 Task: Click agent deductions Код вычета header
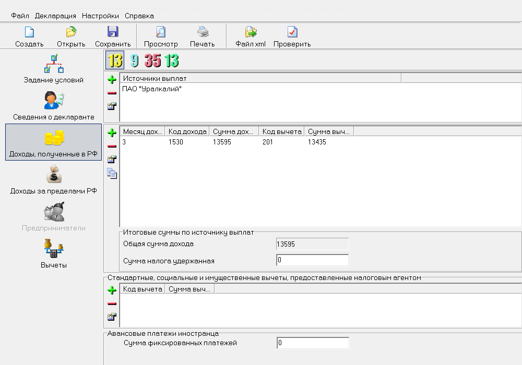(x=143, y=289)
